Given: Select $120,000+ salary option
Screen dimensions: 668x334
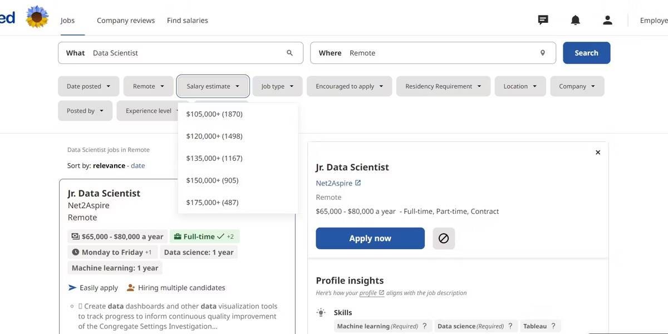Looking at the screenshot, I should coord(214,136).
